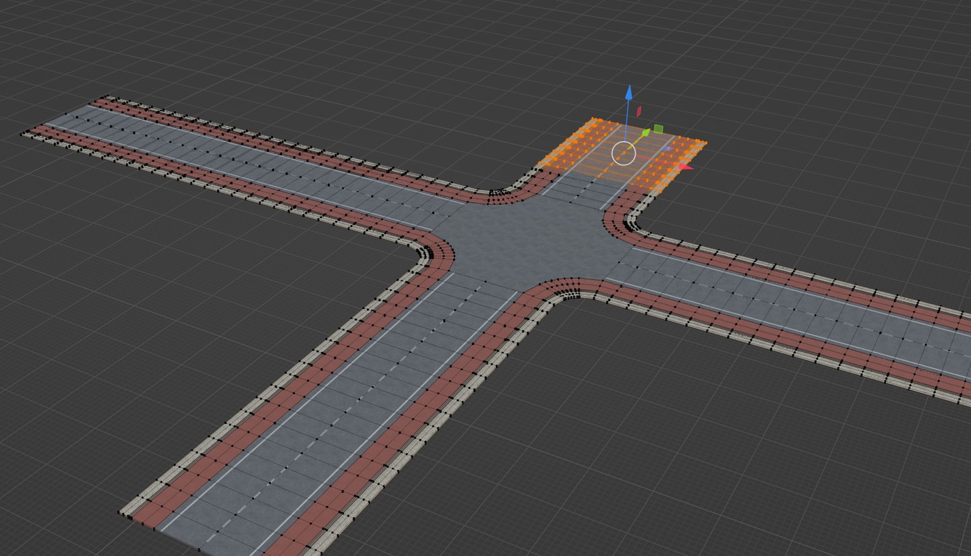Click the red plane-constraint handle
Screen dimensions: 971x556
click(x=639, y=111)
